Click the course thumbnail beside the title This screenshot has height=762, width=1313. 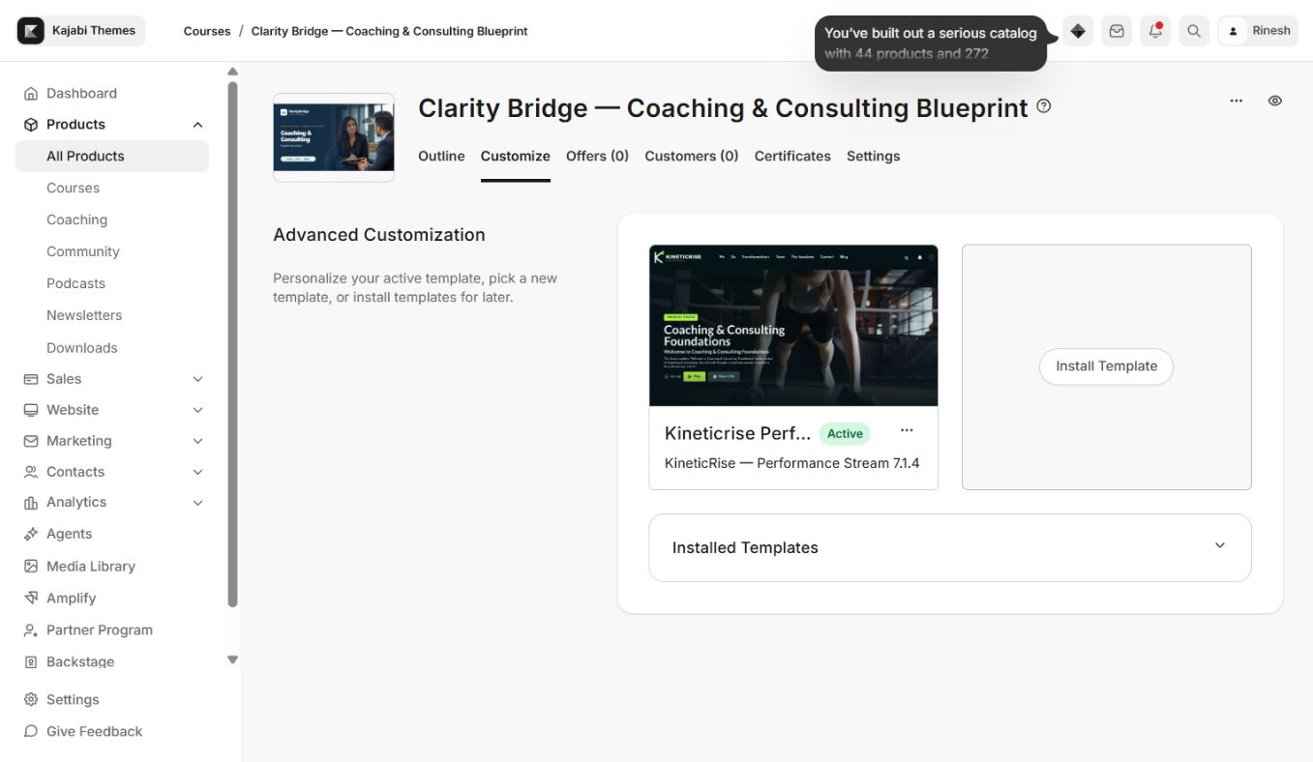pyautogui.click(x=334, y=137)
